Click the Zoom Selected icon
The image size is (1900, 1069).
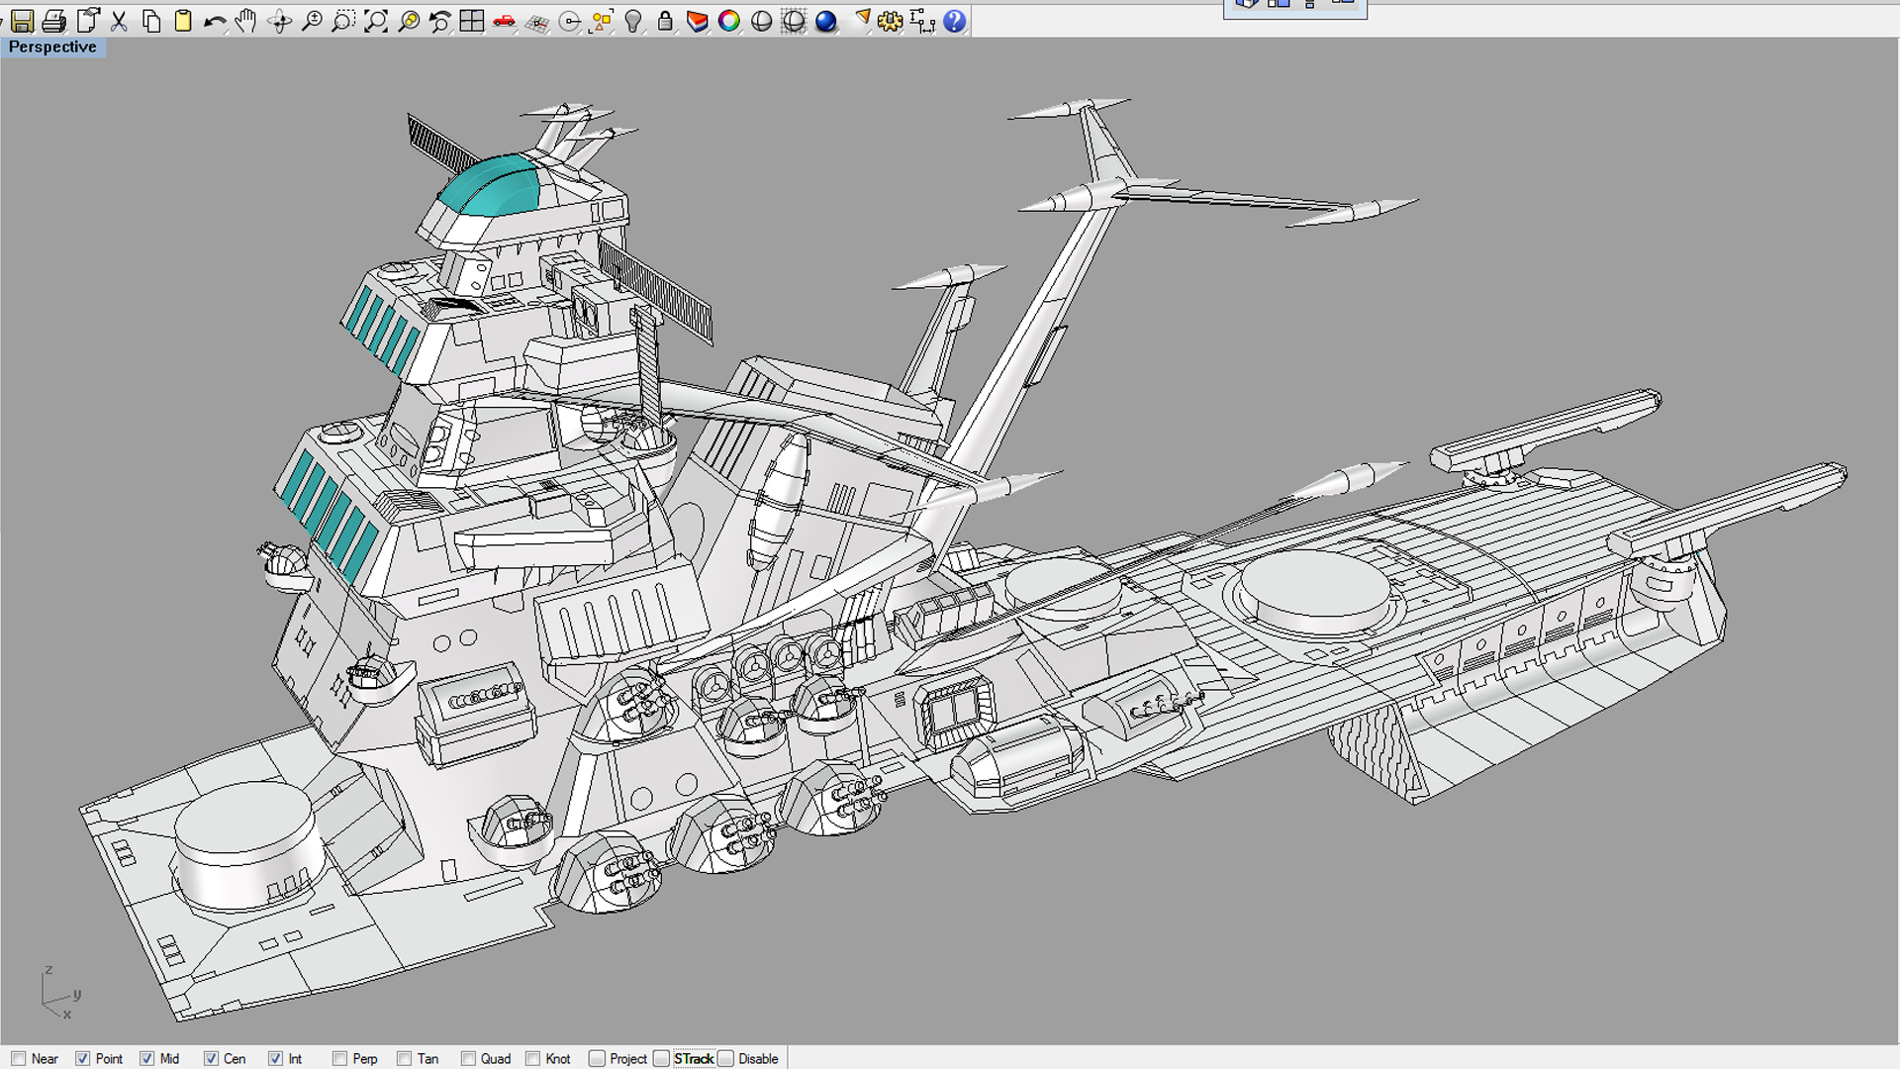click(408, 21)
